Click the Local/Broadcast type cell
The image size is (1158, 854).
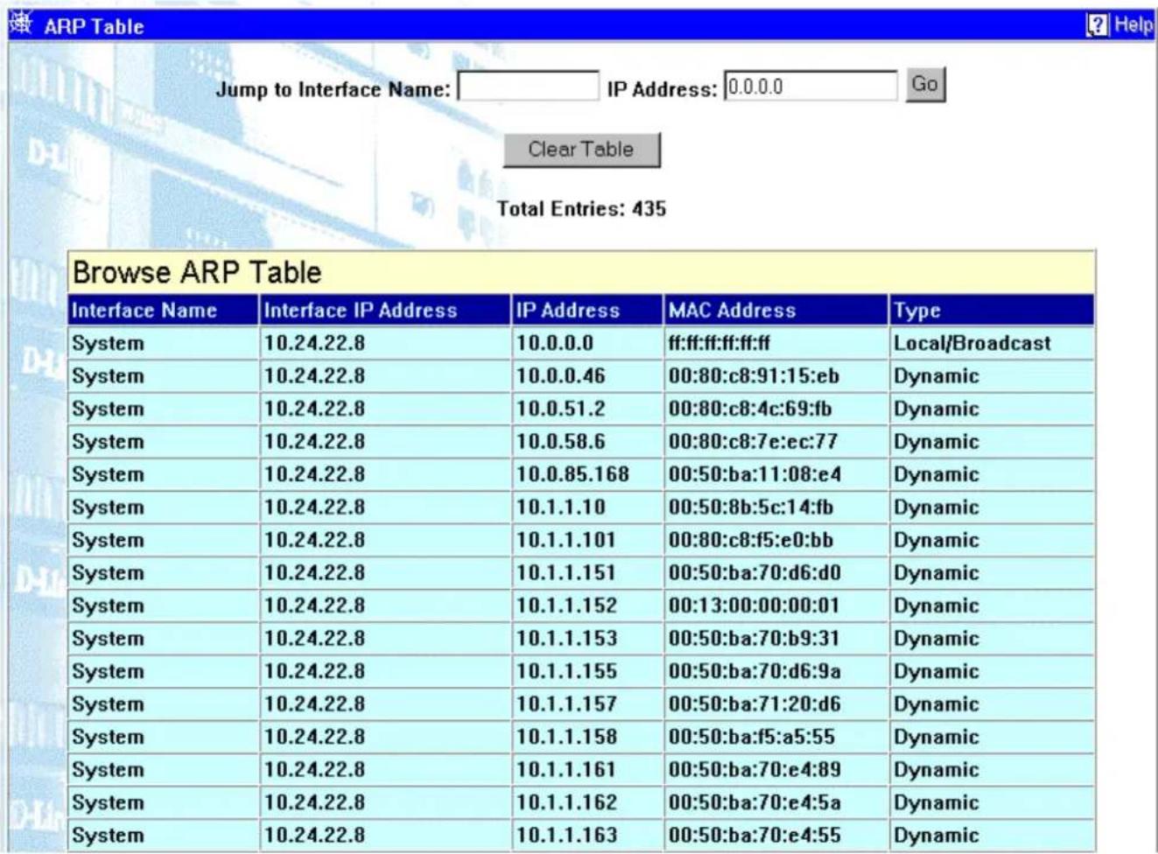(972, 343)
